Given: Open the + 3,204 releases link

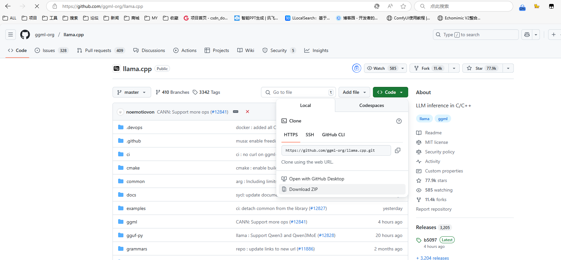Looking at the screenshot, I should 433,258.
